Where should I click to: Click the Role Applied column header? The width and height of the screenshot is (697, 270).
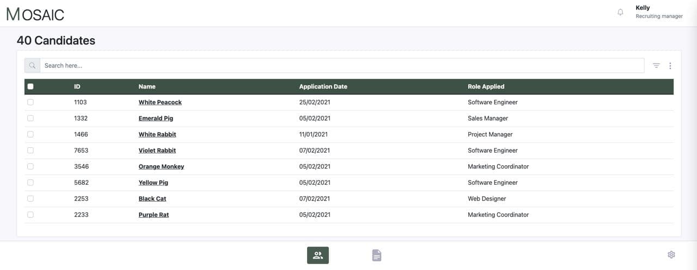486,86
